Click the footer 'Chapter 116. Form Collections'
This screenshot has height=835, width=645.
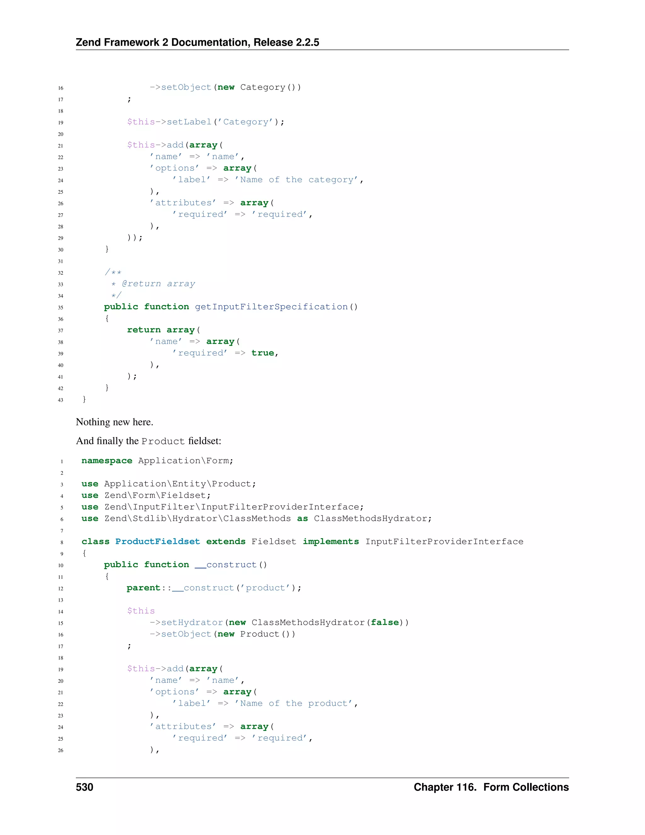pyautogui.click(x=491, y=787)
